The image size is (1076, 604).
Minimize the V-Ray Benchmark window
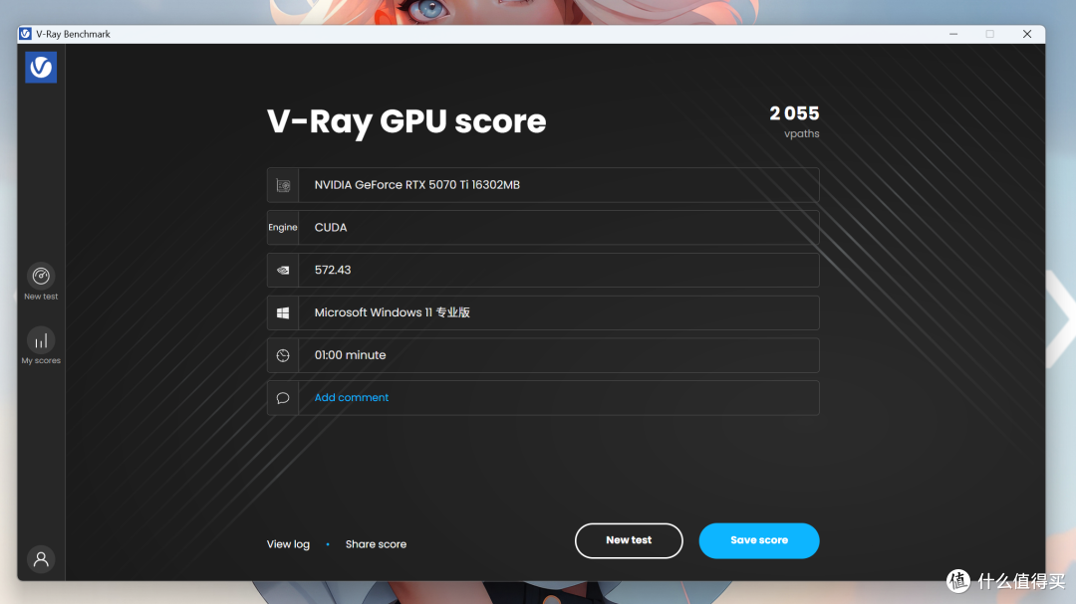(953, 34)
